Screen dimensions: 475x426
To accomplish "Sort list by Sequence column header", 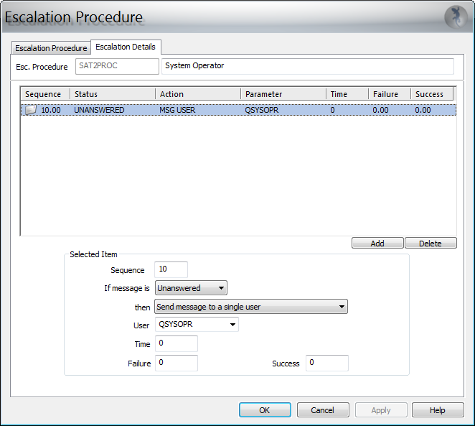I will coord(44,94).
